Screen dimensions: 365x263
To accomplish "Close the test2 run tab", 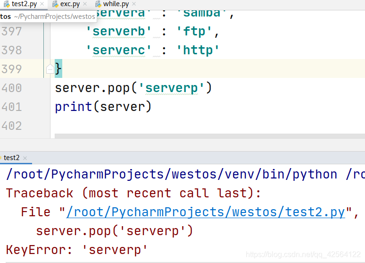I will tap(25, 158).
